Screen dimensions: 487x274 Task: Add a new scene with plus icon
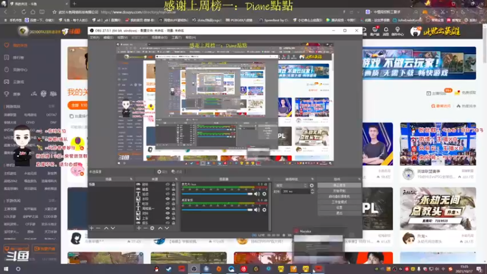91,228
